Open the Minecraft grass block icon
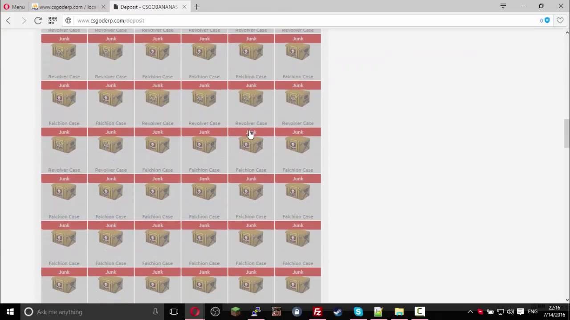Image resolution: width=570 pixels, height=320 pixels. pyautogui.click(x=236, y=312)
